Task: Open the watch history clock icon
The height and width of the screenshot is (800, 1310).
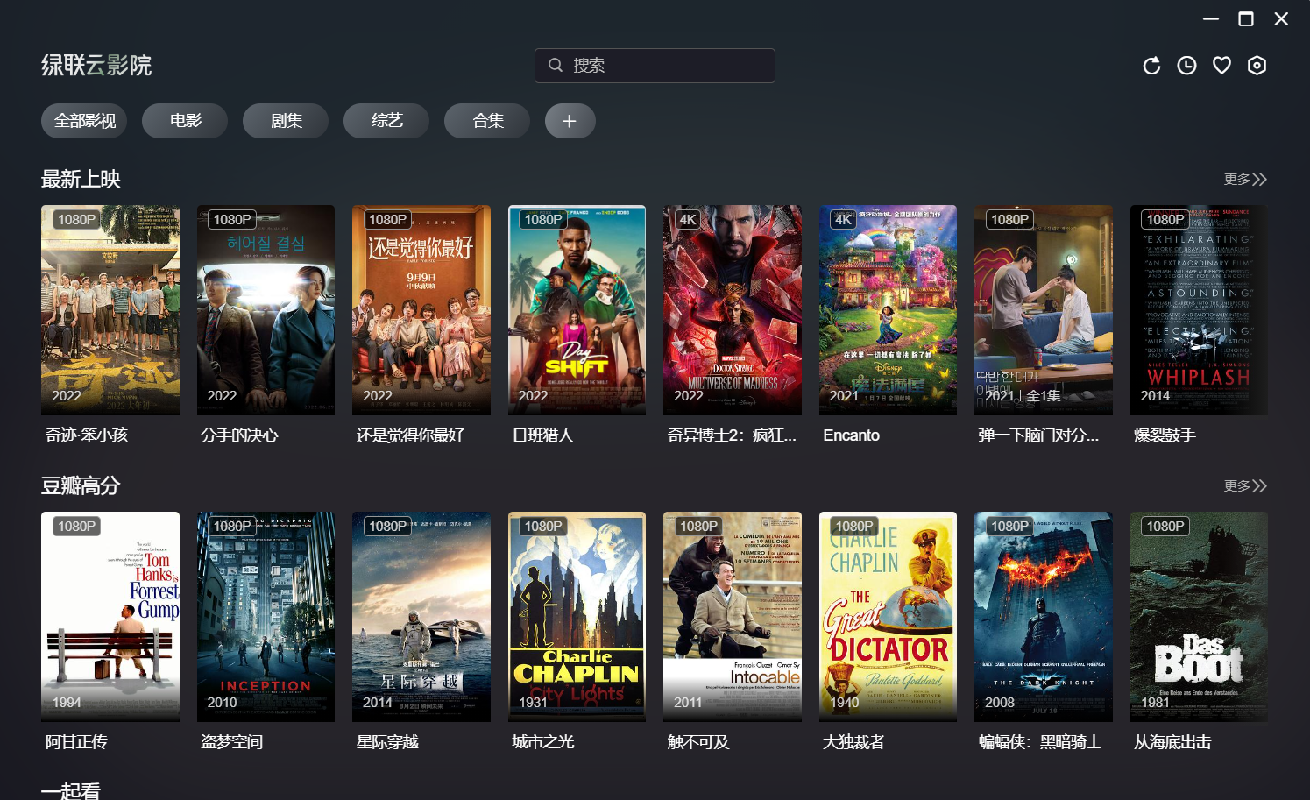Action: [1186, 66]
